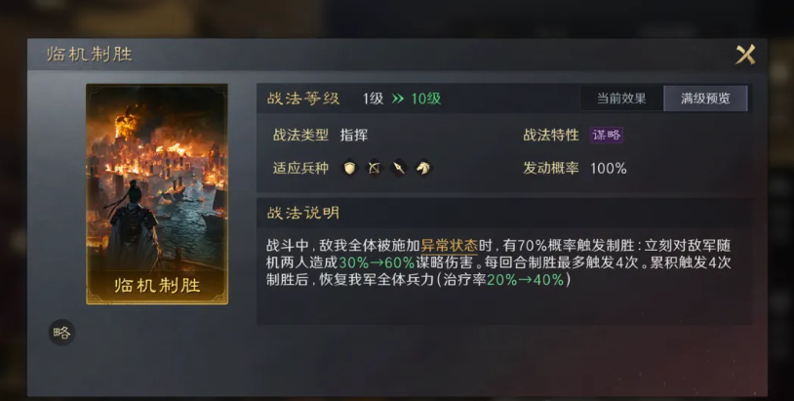This screenshot has width=794, height=401.
Task: Click the 指挥 tactic type value
Action: [x=354, y=136]
